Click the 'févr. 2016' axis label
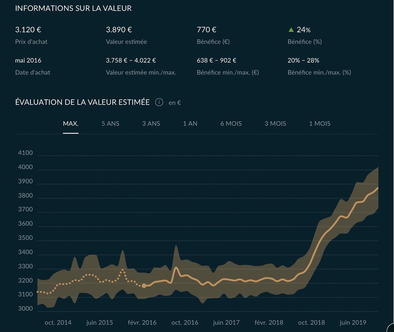 pyautogui.click(x=142, y=322)
